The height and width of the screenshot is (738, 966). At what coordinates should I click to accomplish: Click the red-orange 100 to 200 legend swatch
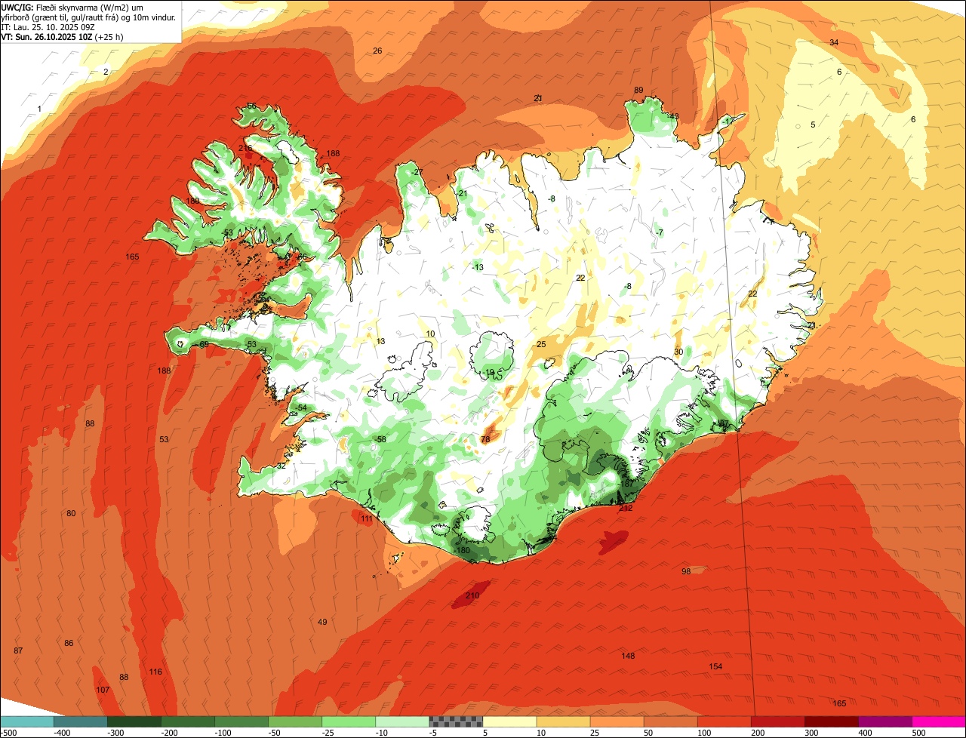click(724, 721)
